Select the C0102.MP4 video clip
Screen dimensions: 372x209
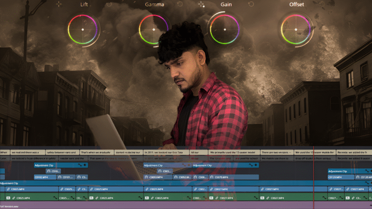point(44,178)
